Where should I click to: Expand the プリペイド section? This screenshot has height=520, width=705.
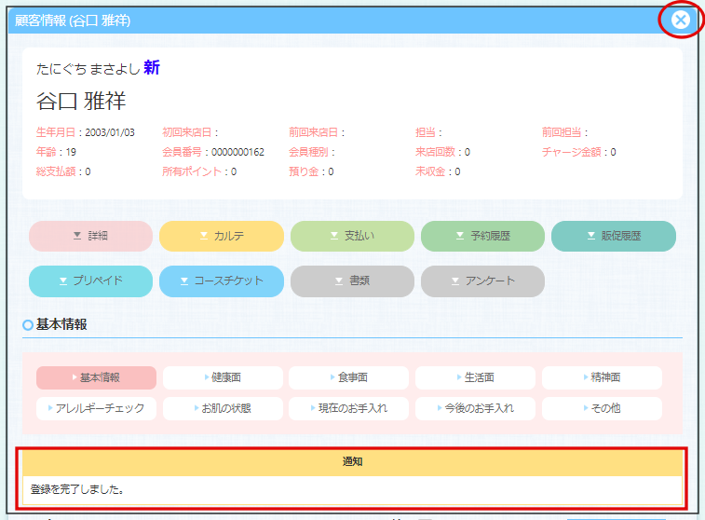90,281
